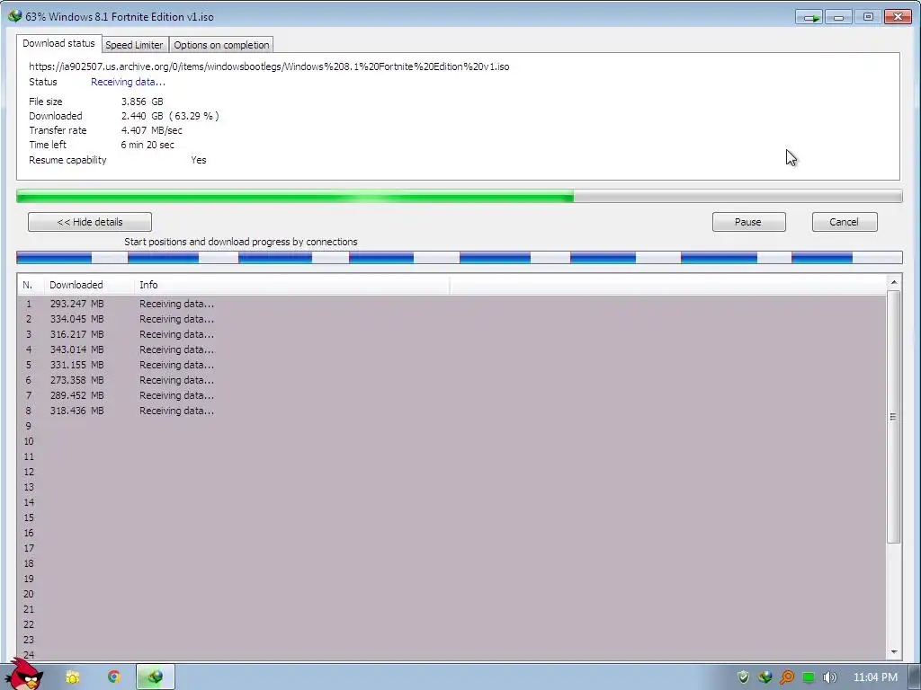Click the green monitor tray icon
The height and width of the screenshot is (690, 921).
click(x=809, y=677)
